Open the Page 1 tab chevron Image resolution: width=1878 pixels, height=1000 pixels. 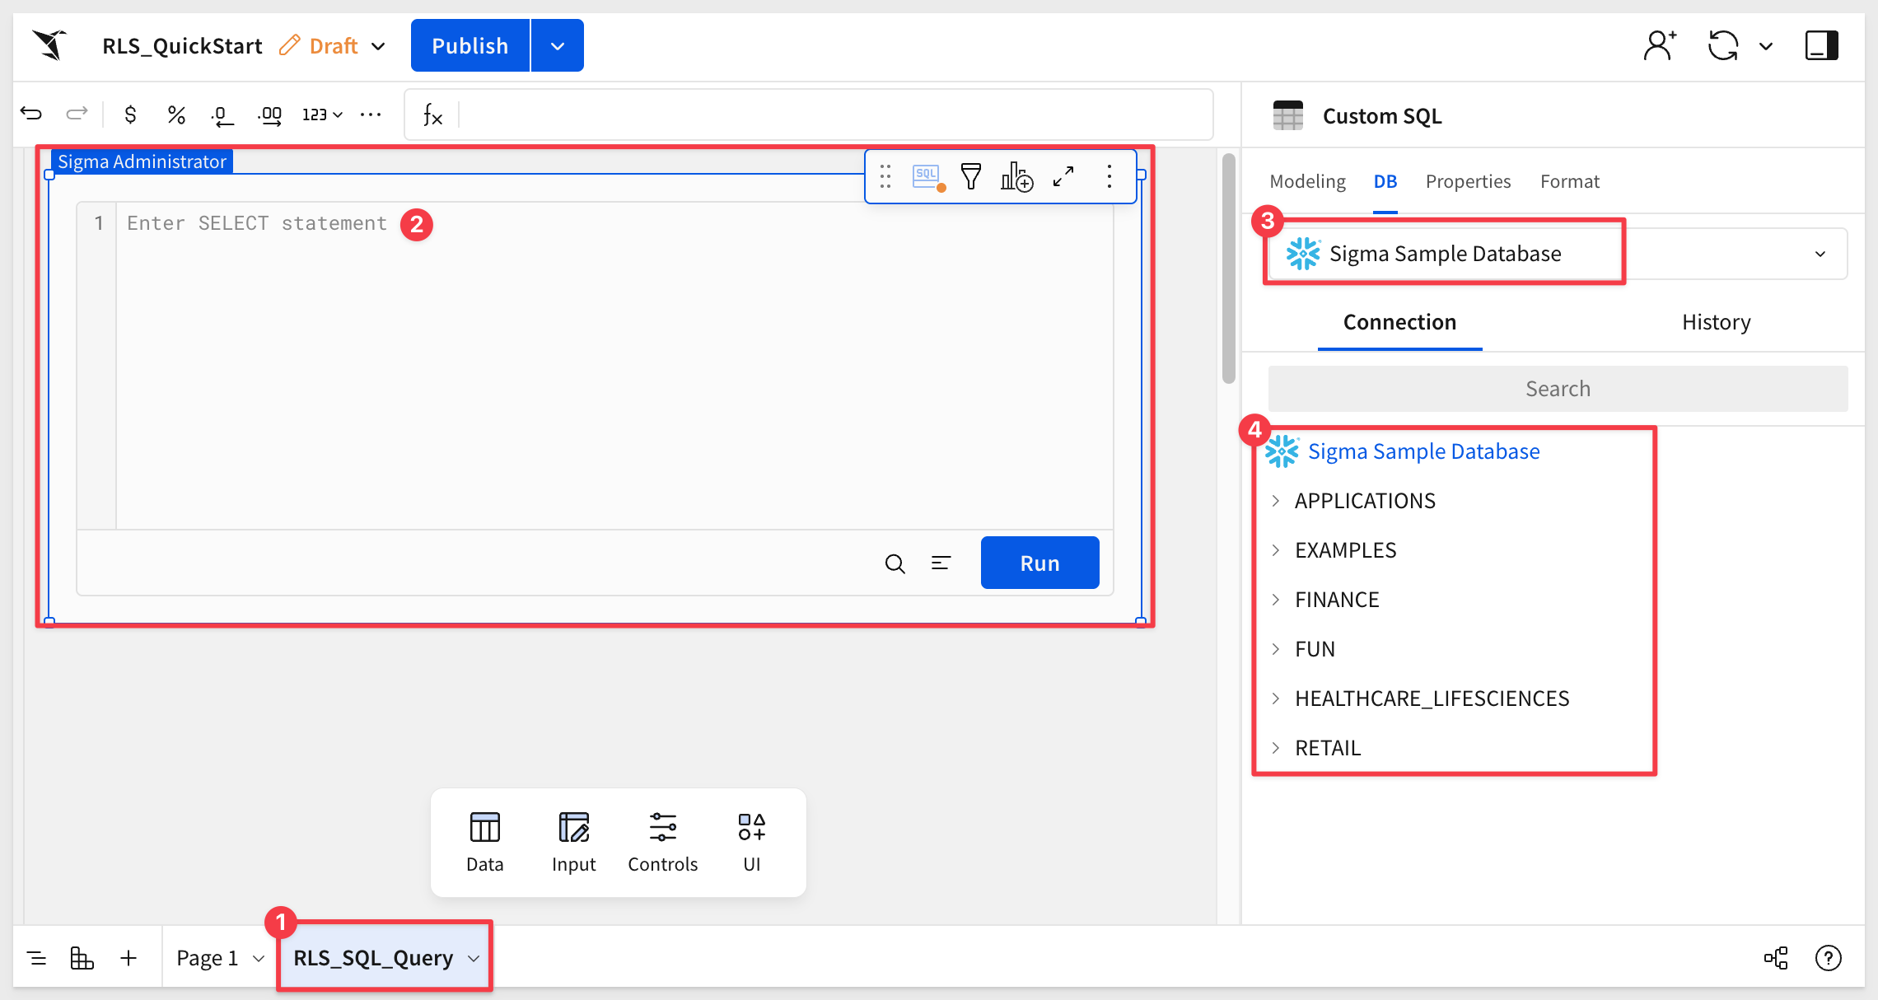(259, 959)
